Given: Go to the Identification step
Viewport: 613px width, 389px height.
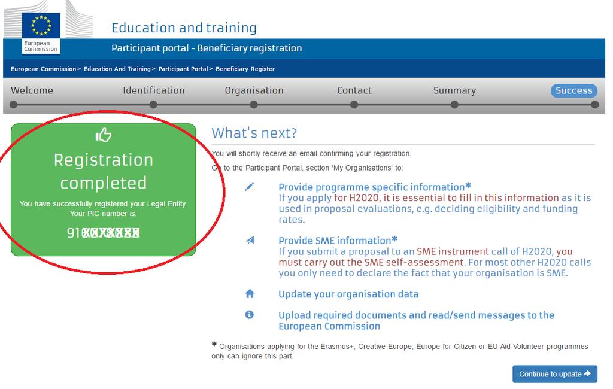Looking at the screenshot, I should tap(154, 90).
